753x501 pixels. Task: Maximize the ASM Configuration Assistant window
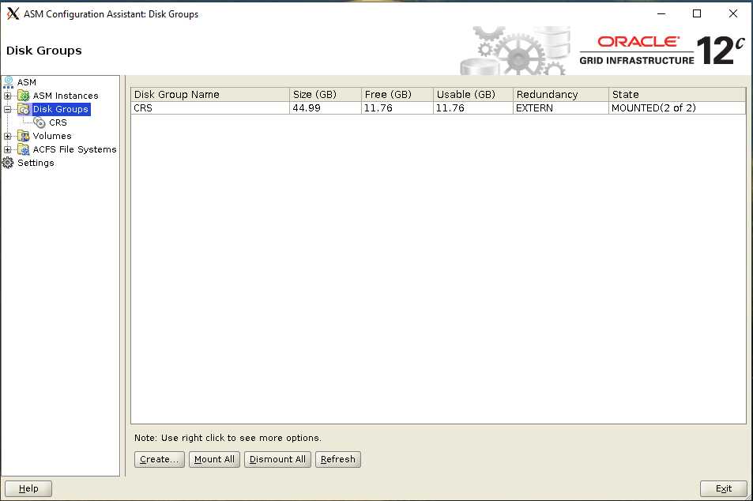tap(697, 13)
